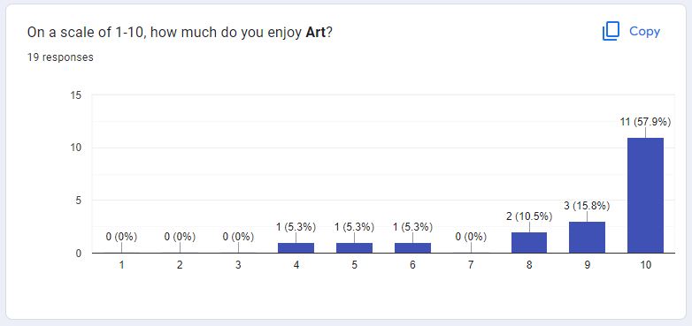
Task: Click the x-axis label 2
Action: click(x=180, y=265)
